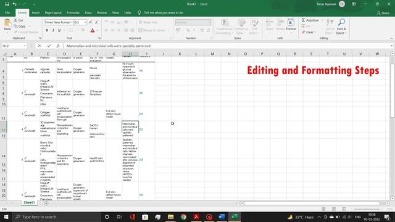
Task: Collapse the ribbon with the chevron
Action: (391, 38)
